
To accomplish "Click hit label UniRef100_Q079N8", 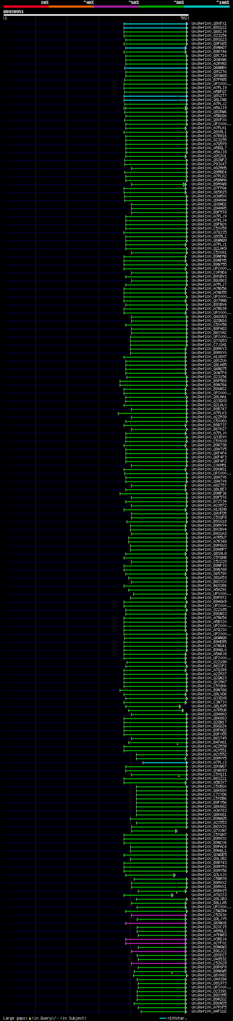I will point(209,301).
